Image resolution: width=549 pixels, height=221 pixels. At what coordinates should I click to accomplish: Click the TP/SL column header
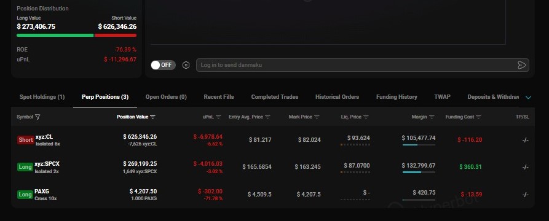tap(523, 117)
